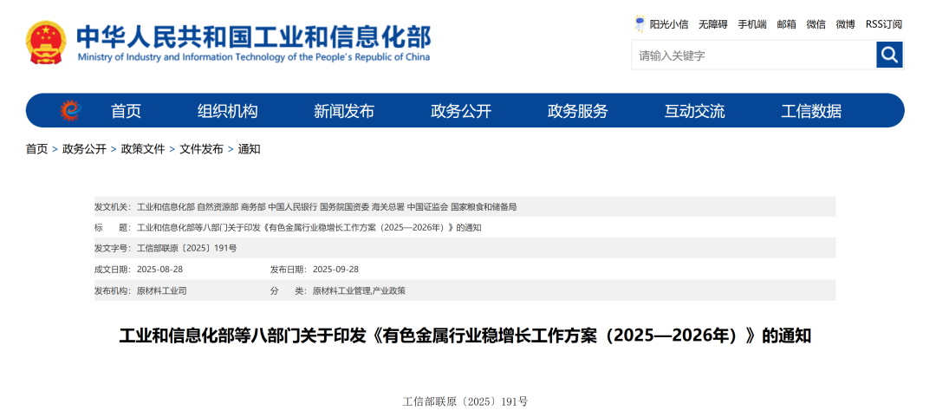Open 邮箱 mailbox link
The image size is (936, 417).
786,24
